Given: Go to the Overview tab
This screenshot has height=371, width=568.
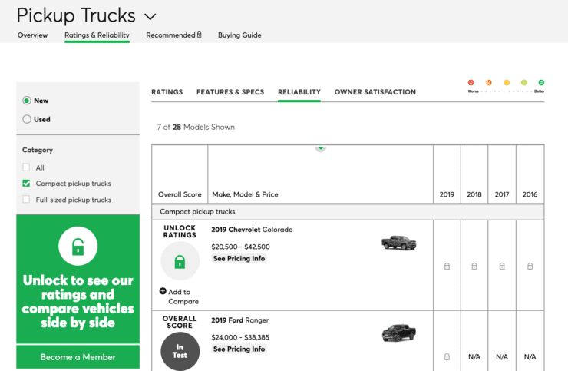Looking at the screenshot, I should coord(32,35).
